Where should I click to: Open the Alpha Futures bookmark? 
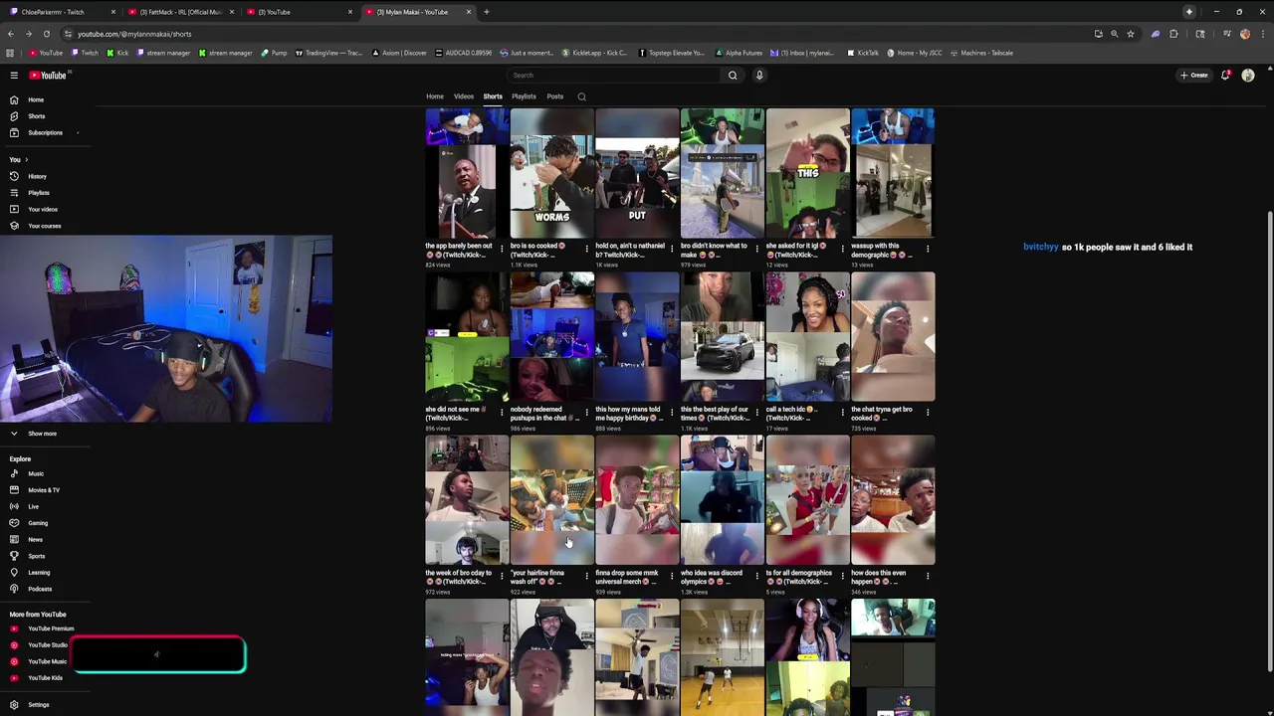[x=739, y=53]
